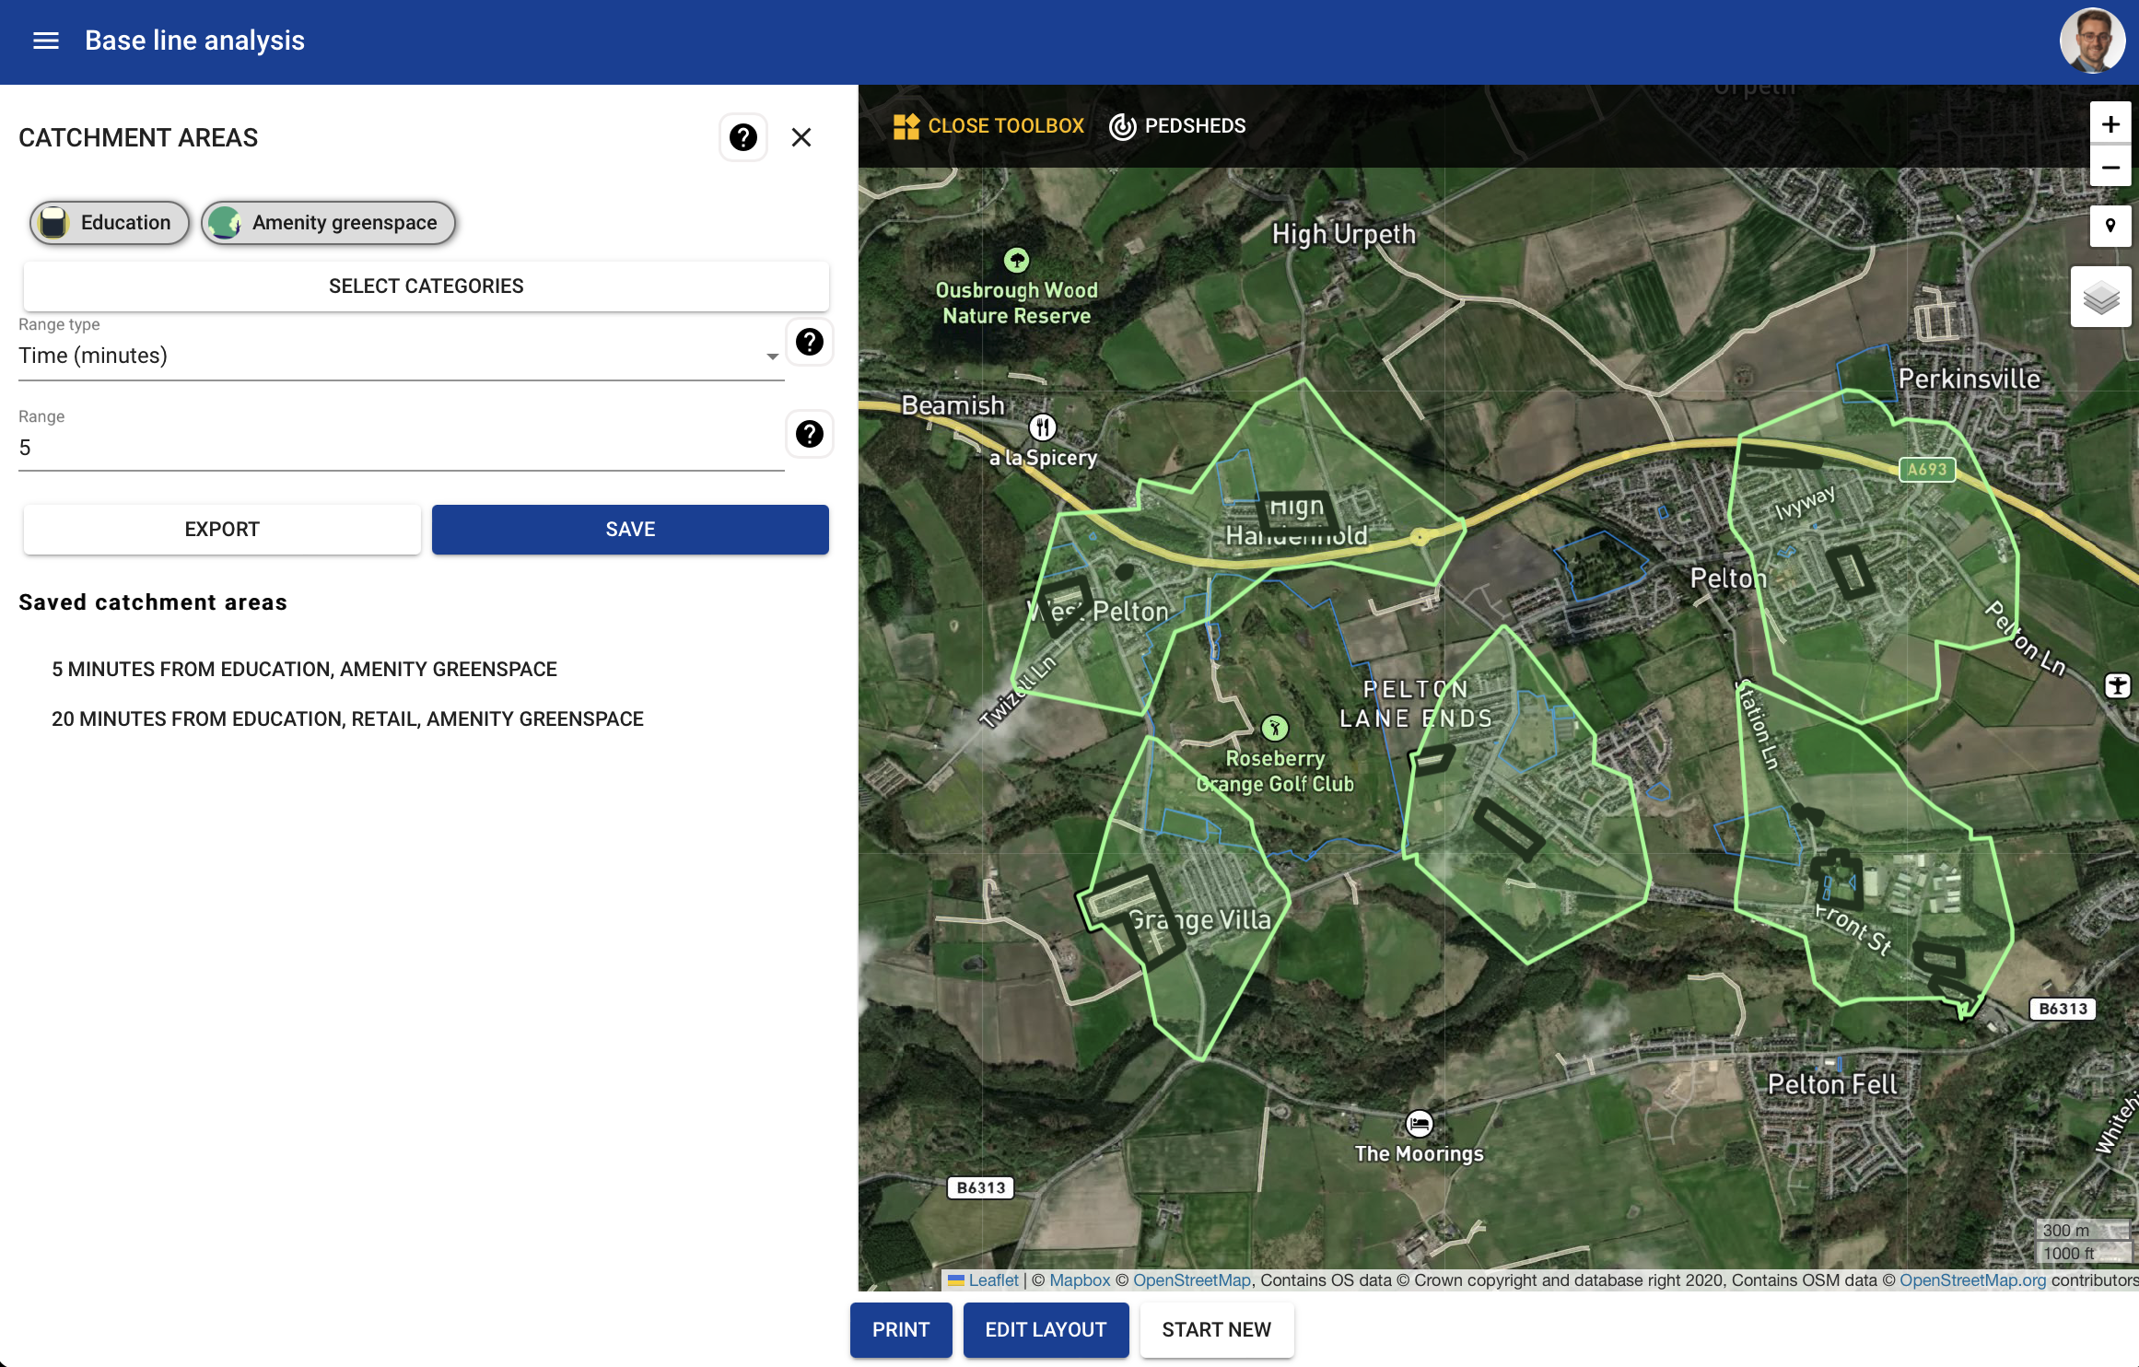
Task: Show help for Range field
Action: (x=810, y=434)
